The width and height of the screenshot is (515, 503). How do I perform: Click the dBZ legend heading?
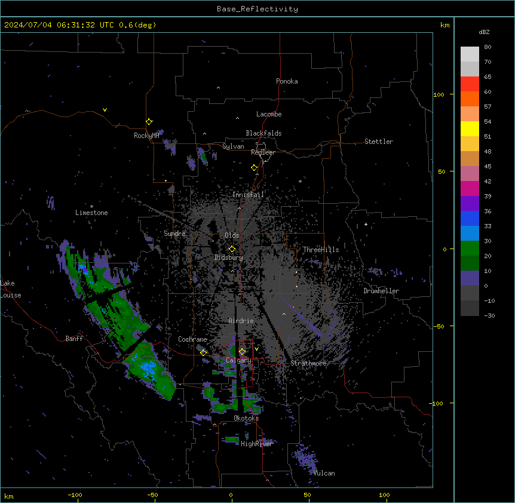[x=484, y=32]
